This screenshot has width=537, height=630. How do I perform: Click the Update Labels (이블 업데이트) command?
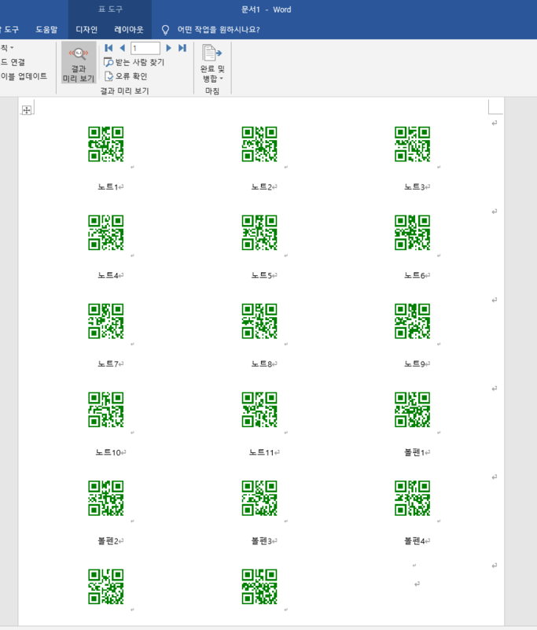click(x=24, y=76)
